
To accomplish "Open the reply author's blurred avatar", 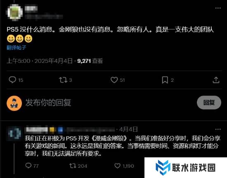I will pos(14,133).
